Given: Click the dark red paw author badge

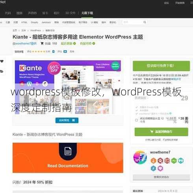Looking at the screenshot, I should (x=160, y=161).
